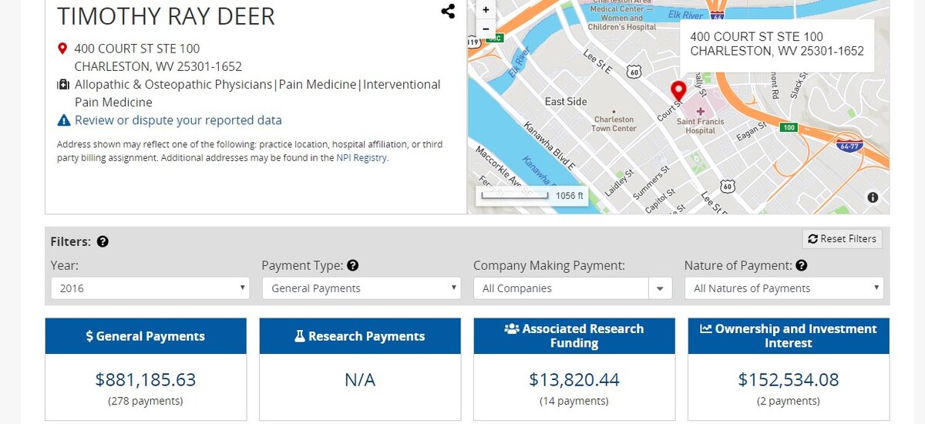The height and width of the screenshot is (424, 925).
Task: Select the Associated Research Funding tab
Action: 574,336
